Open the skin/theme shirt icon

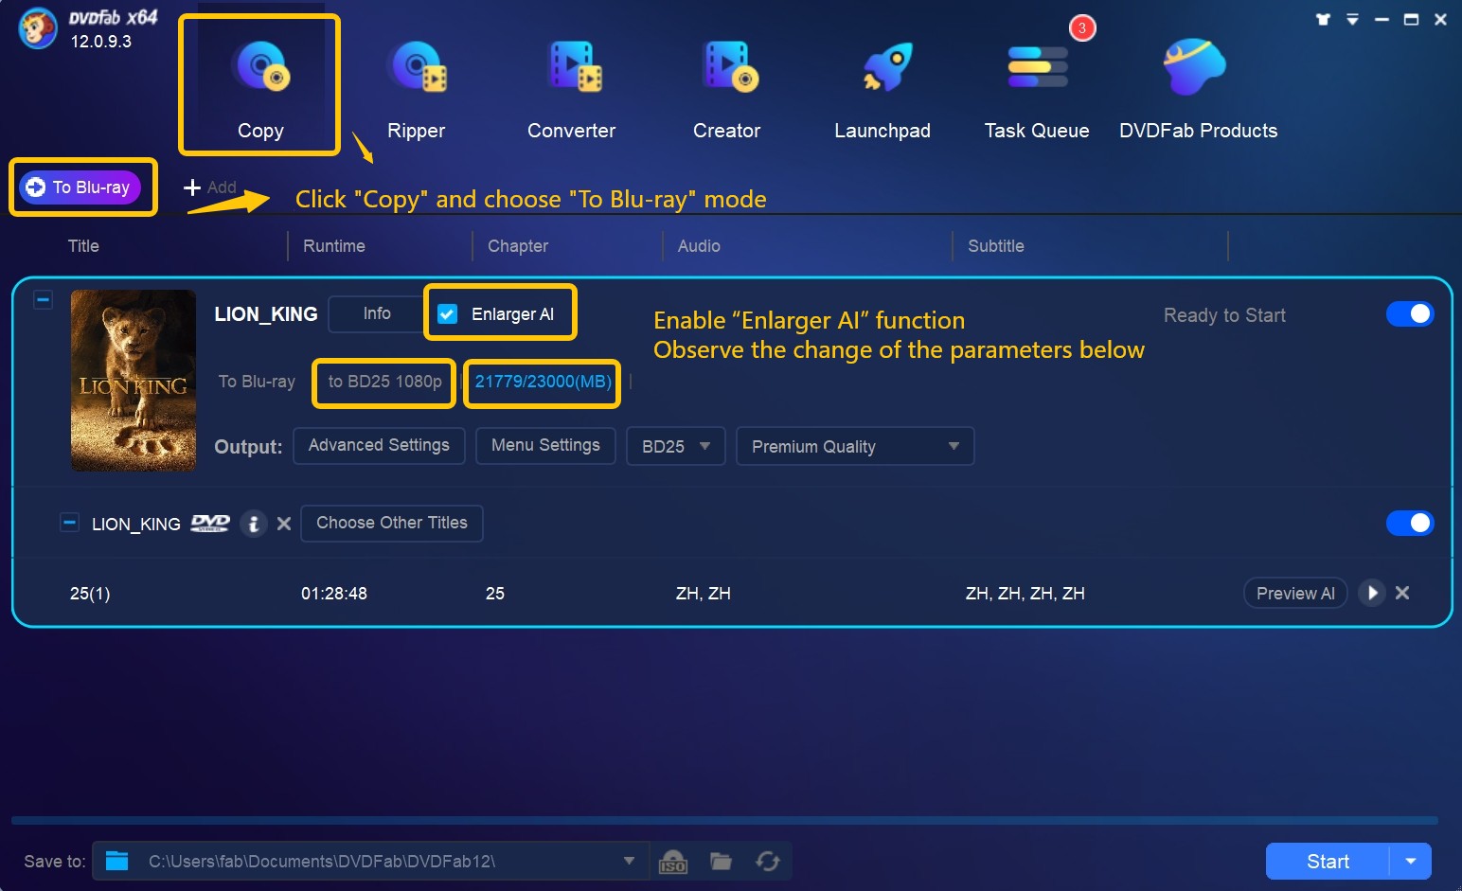point(1323,19)
